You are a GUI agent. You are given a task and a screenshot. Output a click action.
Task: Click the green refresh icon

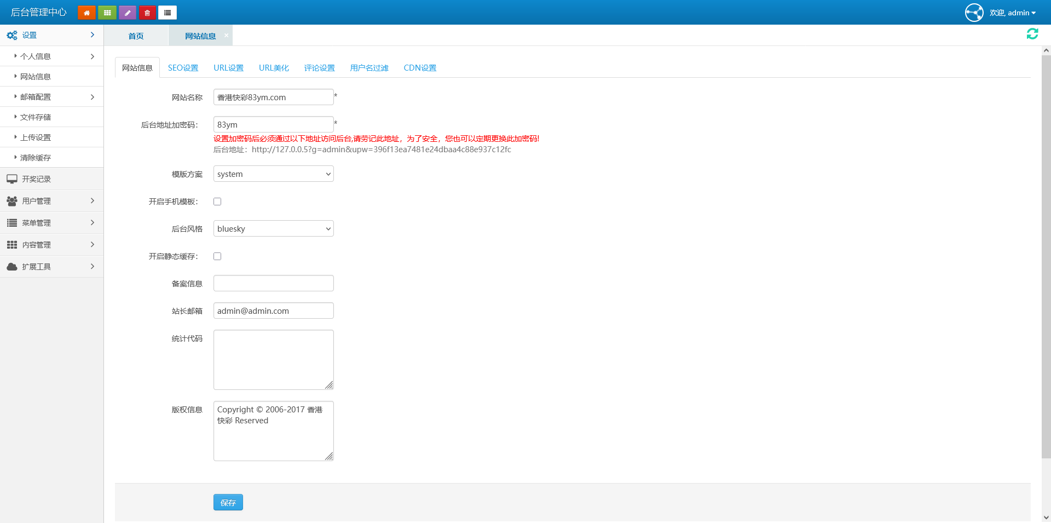[1032, 34]
